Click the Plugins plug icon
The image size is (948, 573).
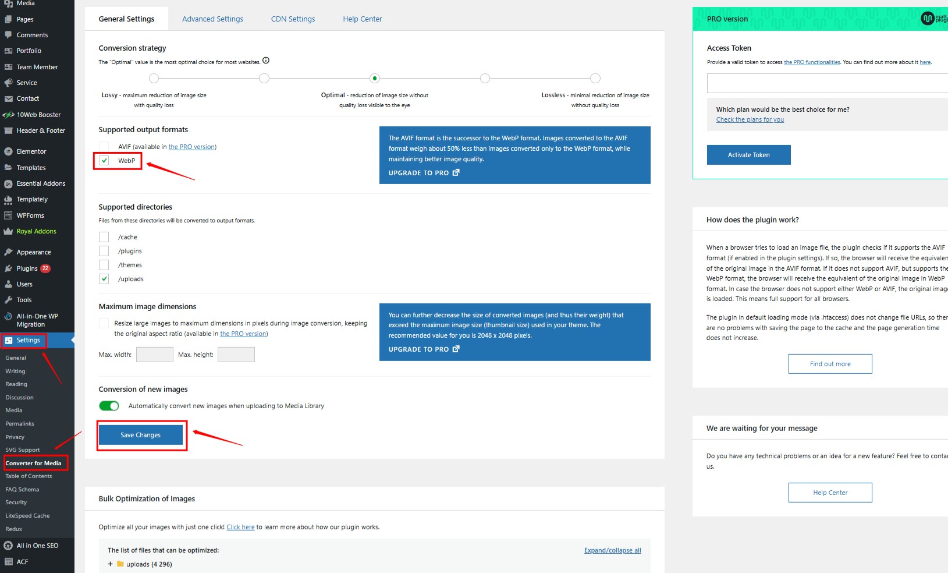point(8,268)
